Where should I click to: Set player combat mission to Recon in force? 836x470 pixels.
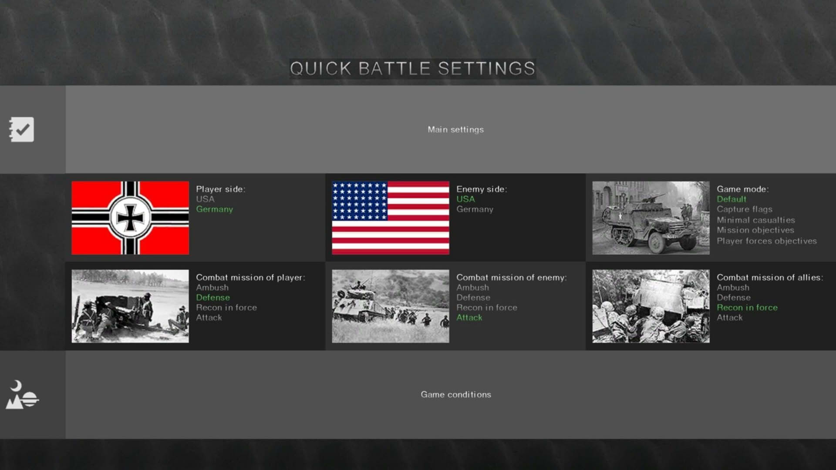pos(226,307)
